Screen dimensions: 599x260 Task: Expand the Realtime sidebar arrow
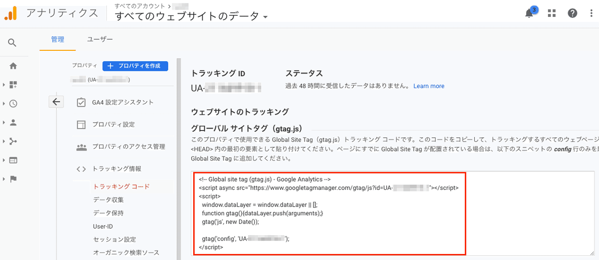pyautogui.click(x=4, y=104)
